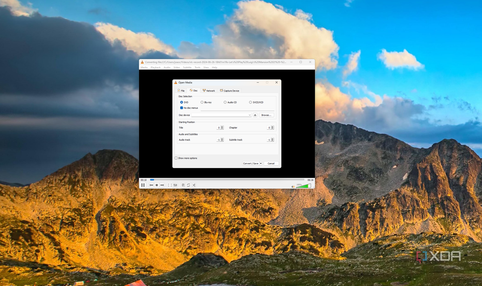The width and height of the screenshot is (482, 286).
Task: Stop playback with the stop button
Action: tap(156, 185)
